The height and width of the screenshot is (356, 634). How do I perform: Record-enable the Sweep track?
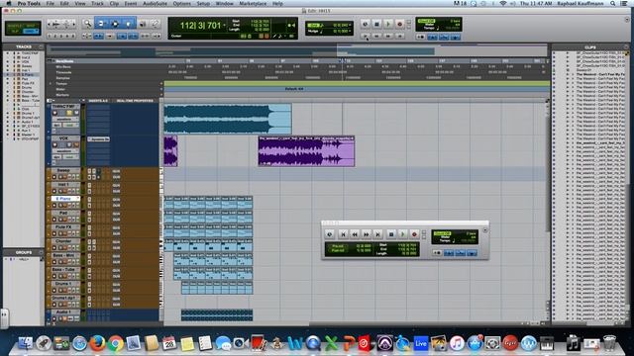coord(54,177)
